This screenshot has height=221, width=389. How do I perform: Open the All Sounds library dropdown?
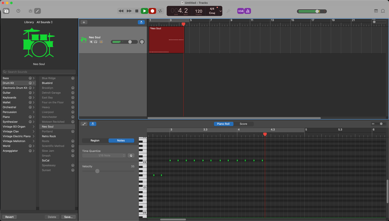point(45,22)
